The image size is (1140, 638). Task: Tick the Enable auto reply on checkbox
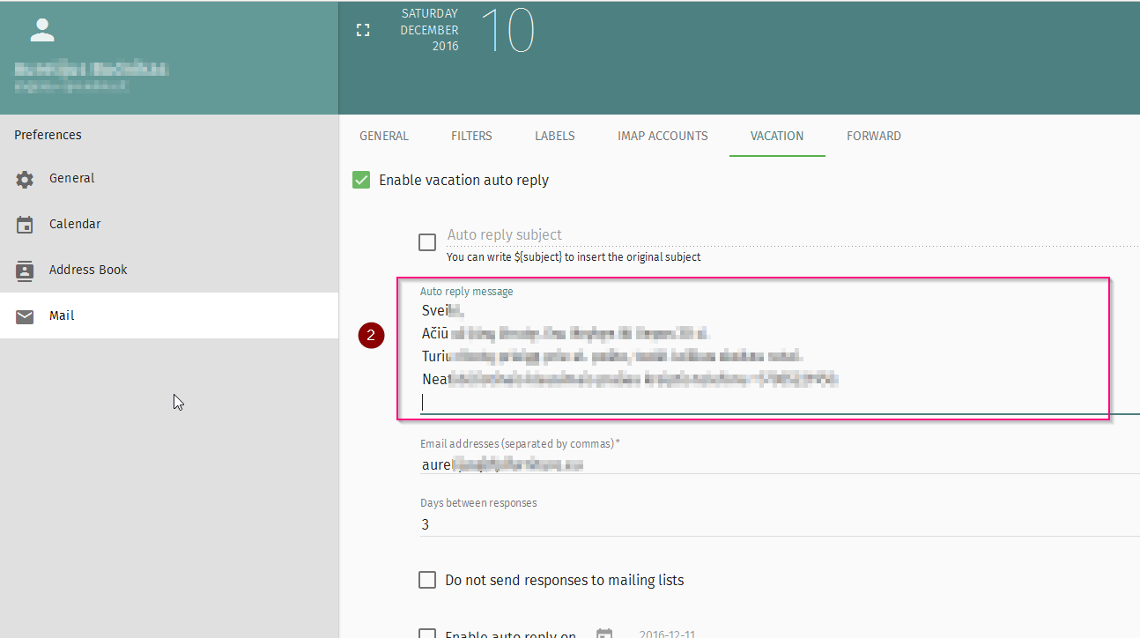[427, 634]
